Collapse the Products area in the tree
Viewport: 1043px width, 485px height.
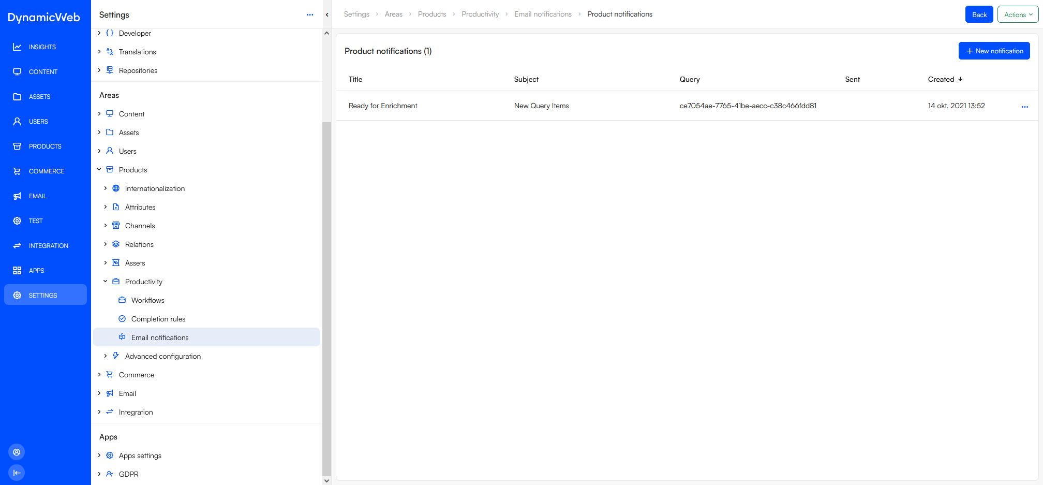coord(99,169)
